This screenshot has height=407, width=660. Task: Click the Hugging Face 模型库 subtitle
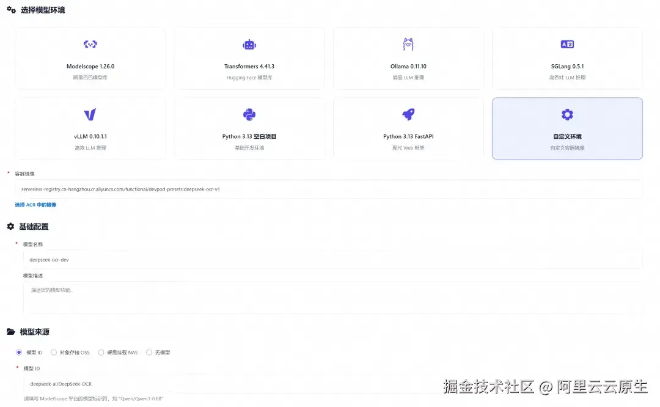(249, 78)
